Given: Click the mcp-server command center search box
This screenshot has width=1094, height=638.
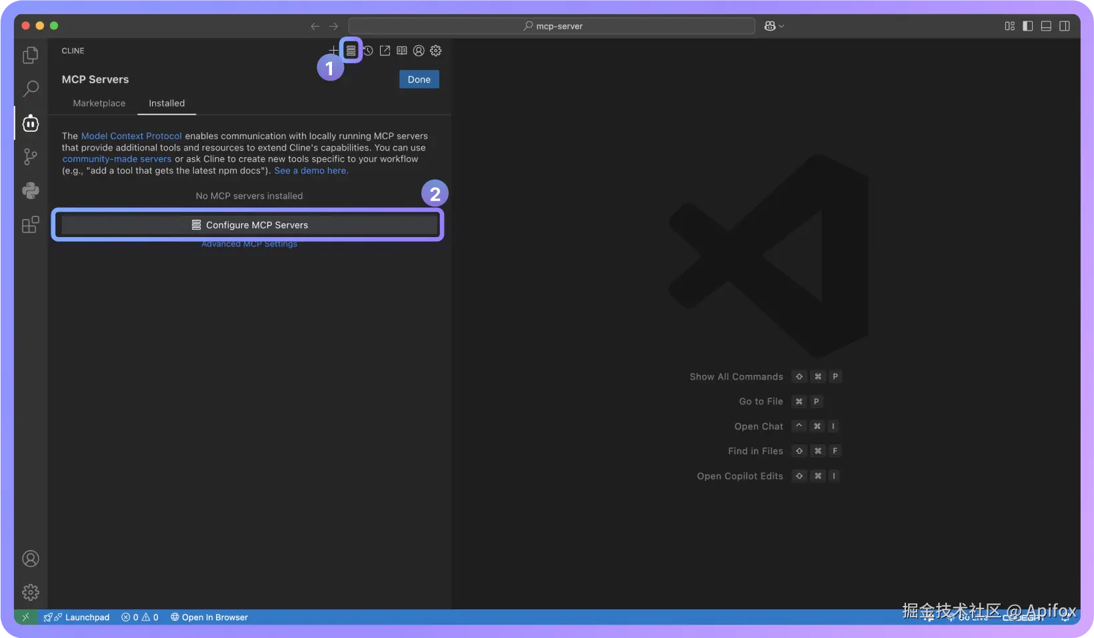Looking at the screenshot, I should 552,26.
